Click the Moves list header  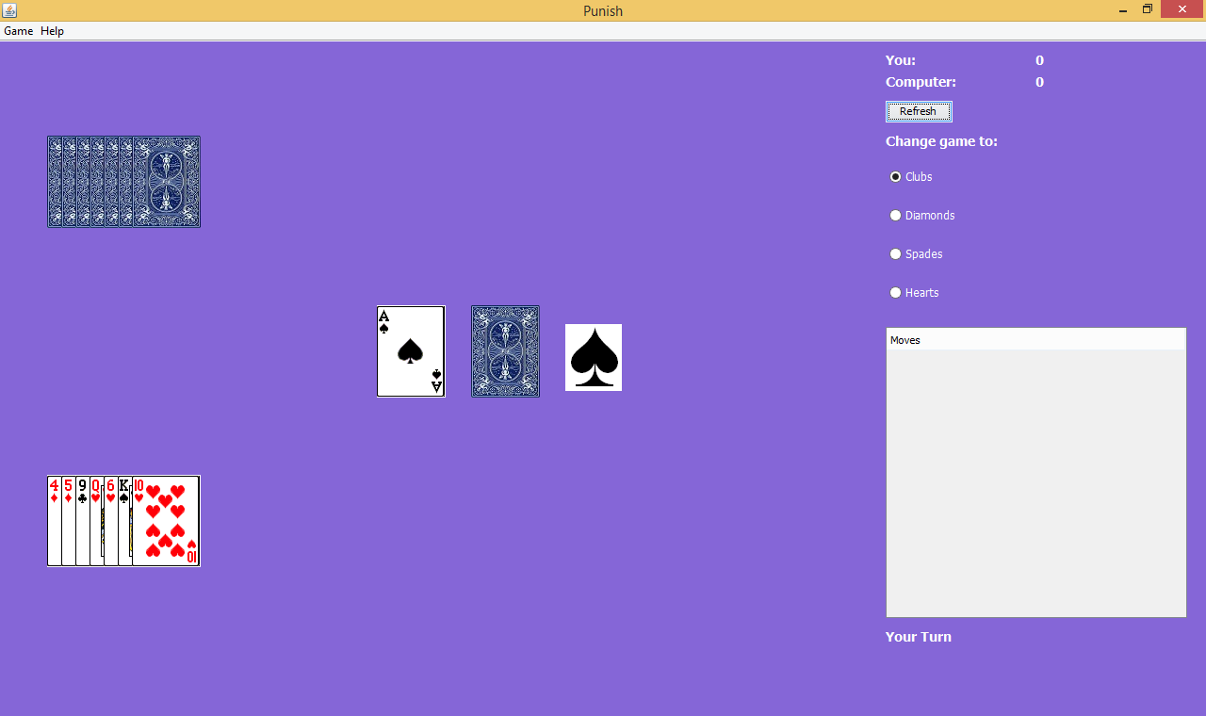(x=1035, y=340)
